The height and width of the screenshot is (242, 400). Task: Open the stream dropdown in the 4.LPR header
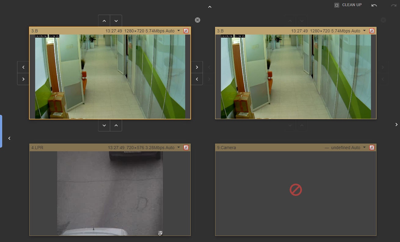coord(178,147)
